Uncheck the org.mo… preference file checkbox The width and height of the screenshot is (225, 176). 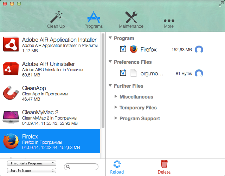123,73
